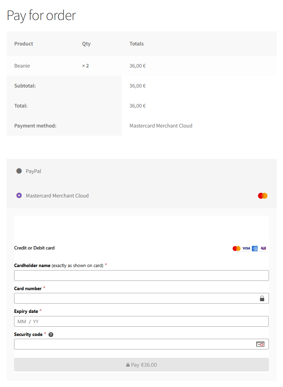Select Mastercard Merchant Cloud radio button
The image size is (283, 387).
[19, 195]
